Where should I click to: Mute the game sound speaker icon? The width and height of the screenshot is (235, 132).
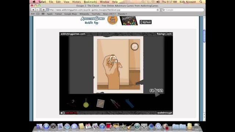pyautogui.click(x=62, y=113)
